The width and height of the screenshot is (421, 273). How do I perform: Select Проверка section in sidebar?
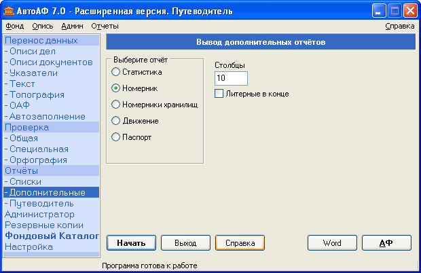pyautogui.click(x=52, y=127)
